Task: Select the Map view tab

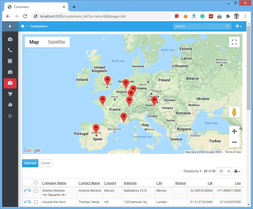Action: [34, 42]
